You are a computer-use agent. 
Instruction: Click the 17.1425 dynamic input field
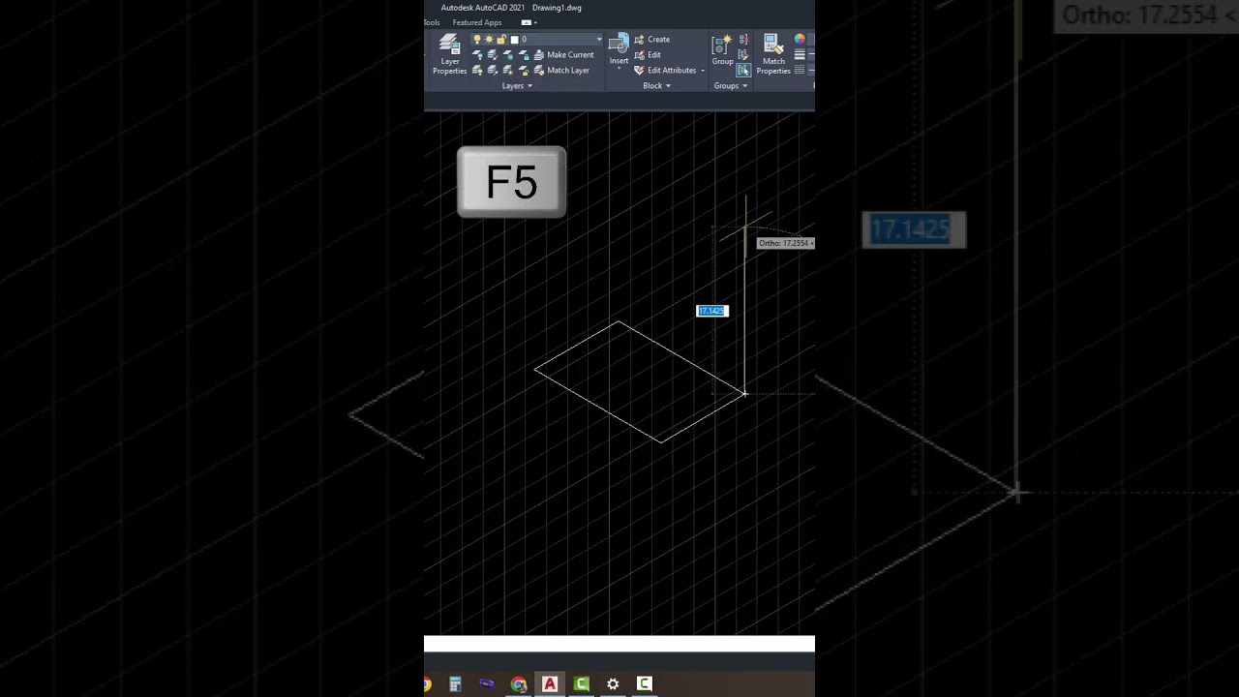pos(711,311)
